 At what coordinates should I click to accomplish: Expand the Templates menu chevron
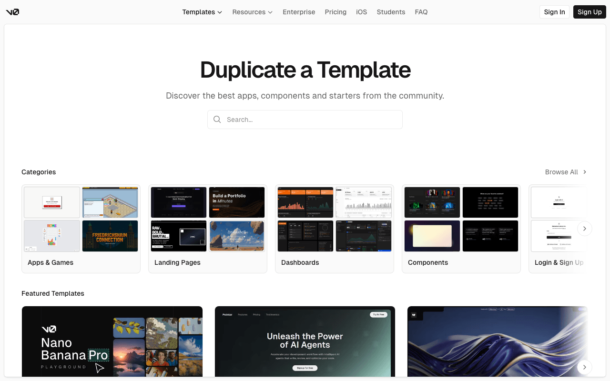coord(220,12)
